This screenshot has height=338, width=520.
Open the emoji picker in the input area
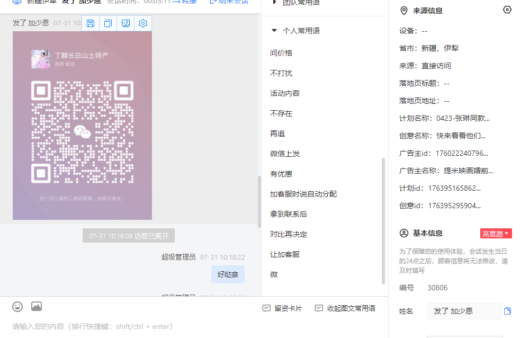tap(17, 307)
